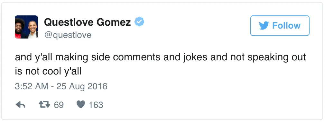Retweet this tweet using the retweet icon
Screen dimensions: 325x122
tap(44, 105)
